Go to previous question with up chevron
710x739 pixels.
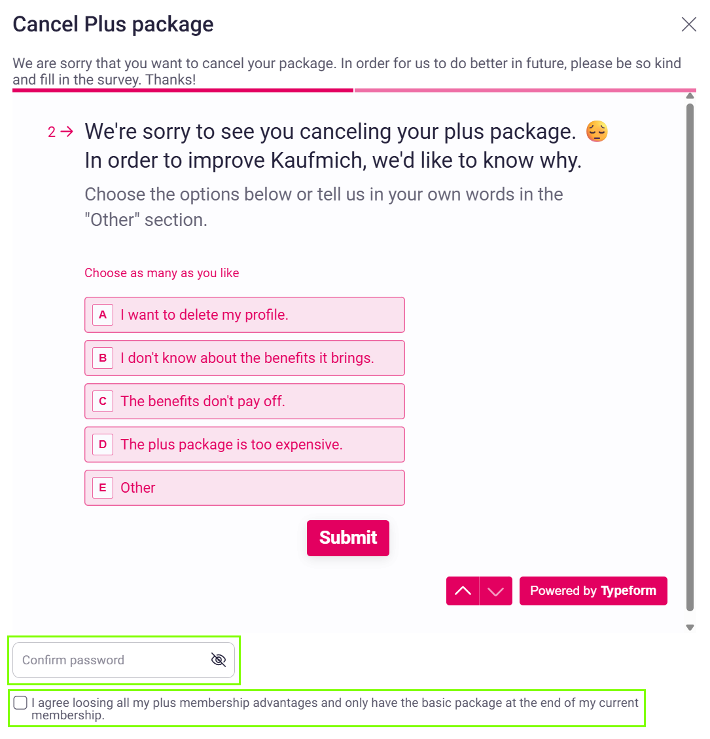point(463,591)
